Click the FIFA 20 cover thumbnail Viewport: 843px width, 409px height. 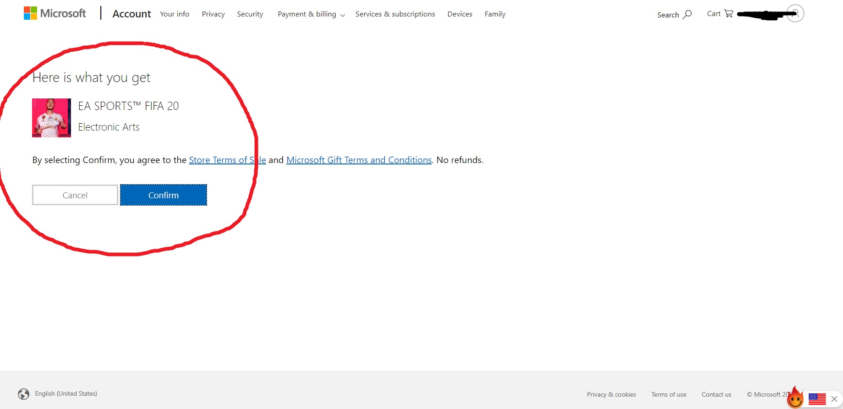point(51,118)
